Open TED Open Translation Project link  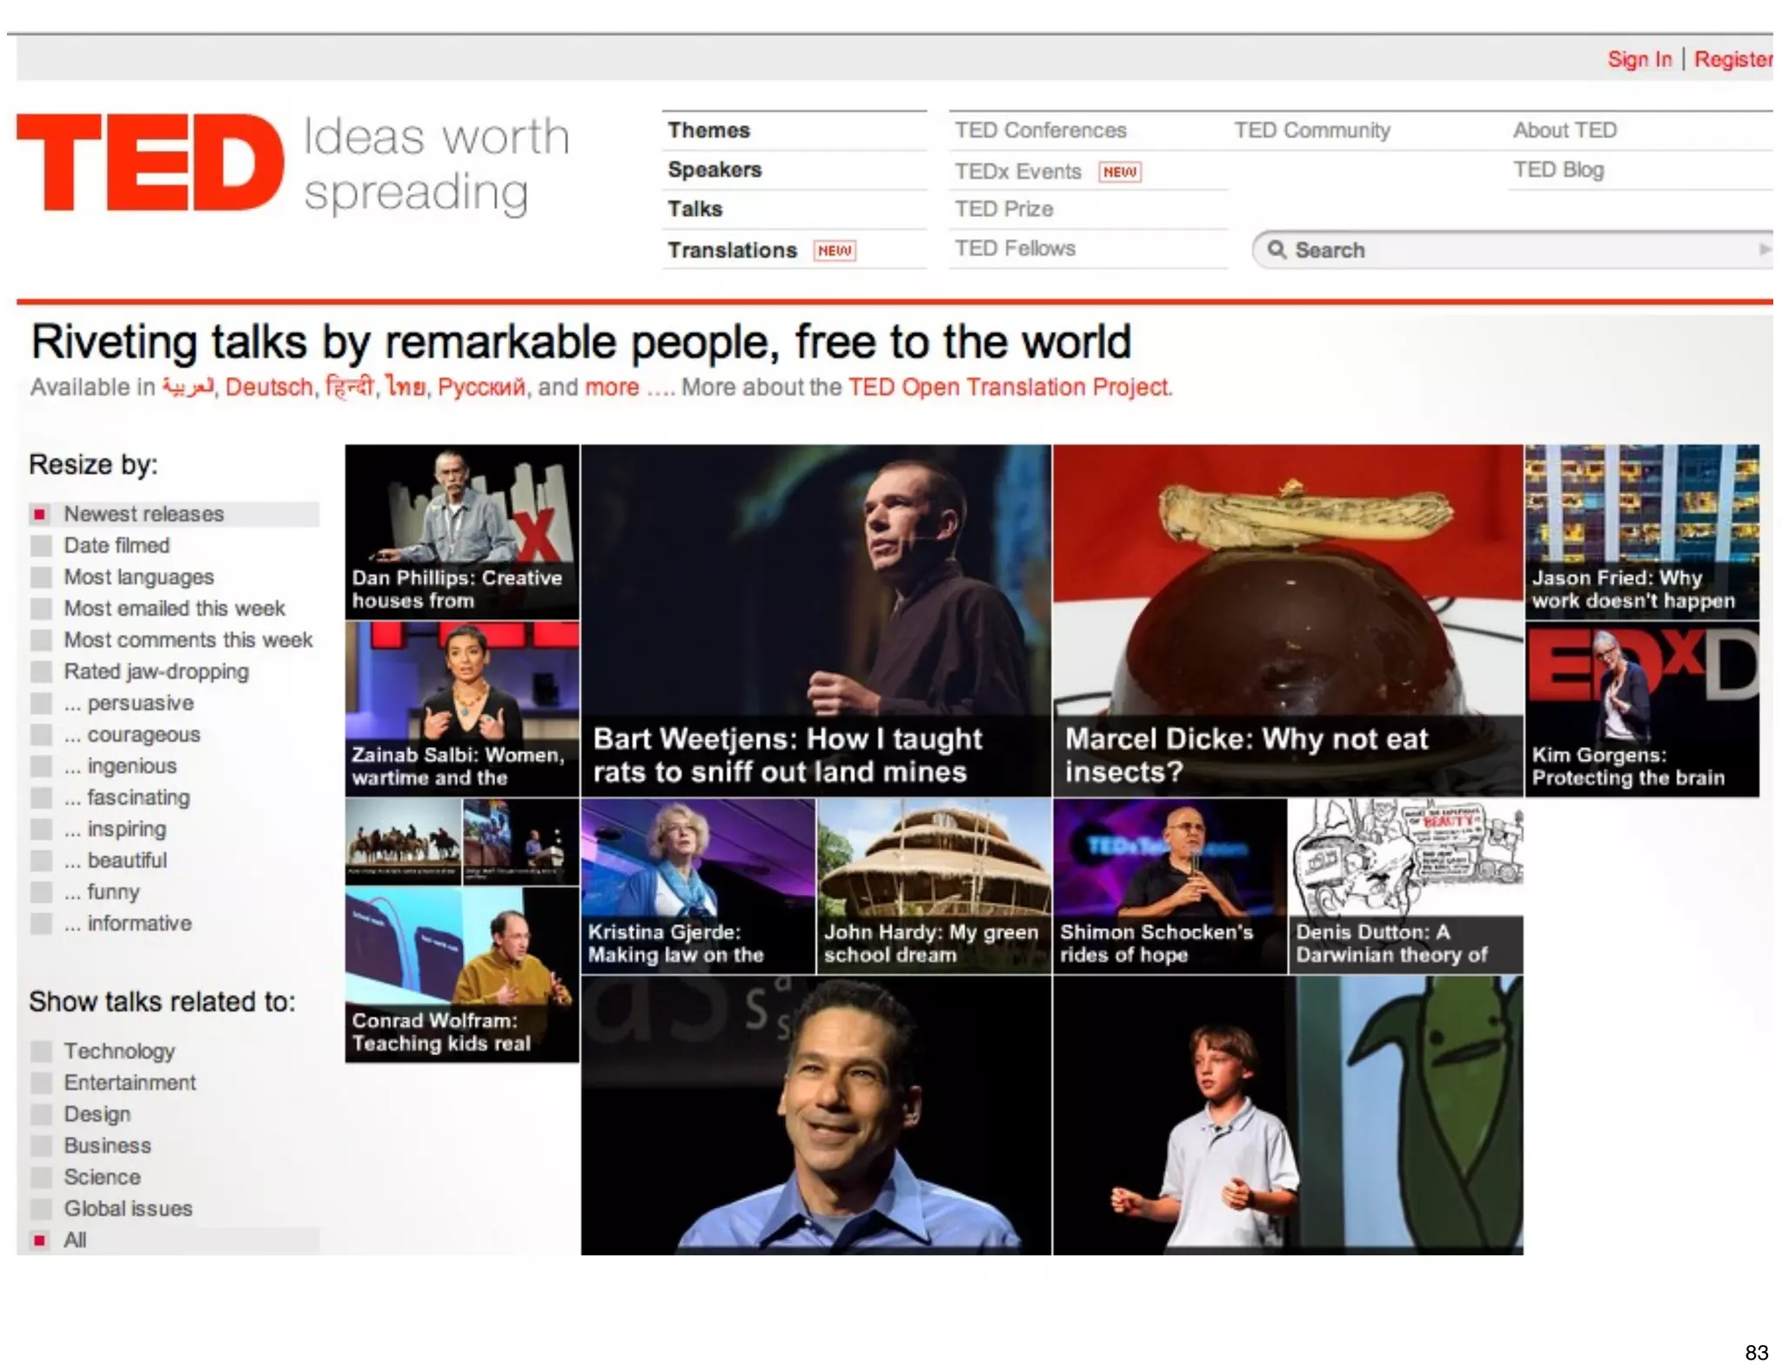[1009, 387]
